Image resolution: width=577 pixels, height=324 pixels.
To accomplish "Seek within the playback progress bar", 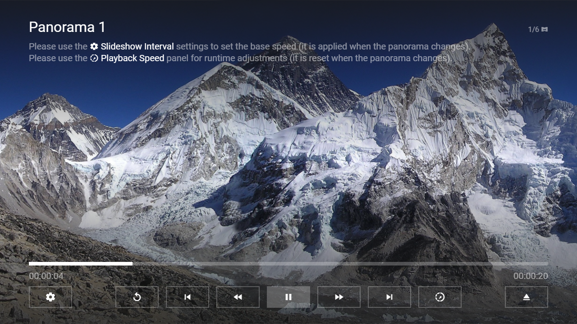I will pyautogui.click(x=288, y=264).
